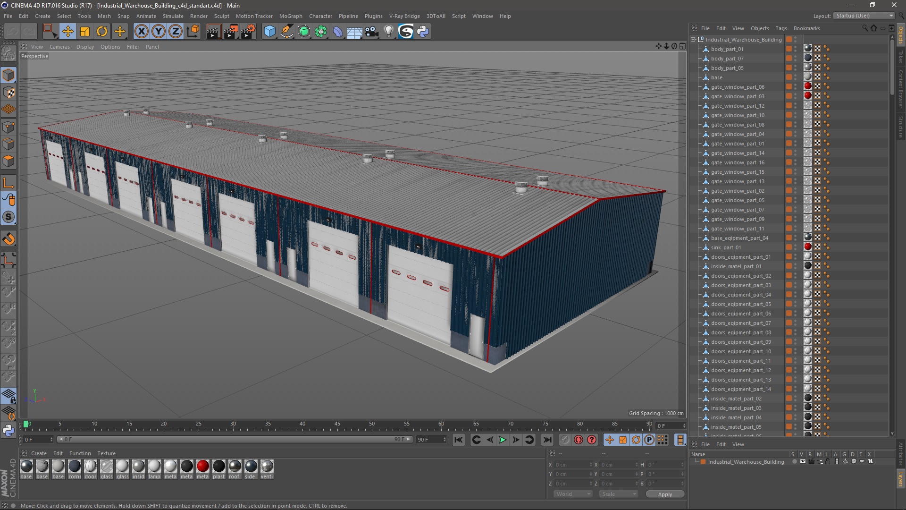Collapse Industrial_Warehouse_Building tree node
This screenshot has height=510, width=906.
pyautogui.click(x=693, y=40)
